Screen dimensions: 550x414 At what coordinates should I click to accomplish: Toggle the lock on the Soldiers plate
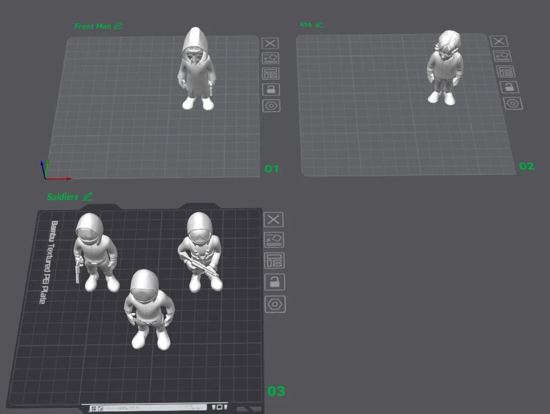(x=274, y=282)
